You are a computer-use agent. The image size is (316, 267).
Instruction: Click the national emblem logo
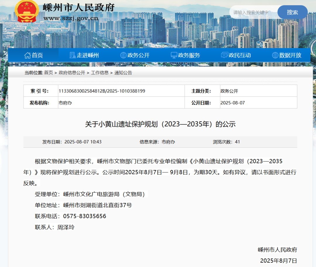point(27,11)
